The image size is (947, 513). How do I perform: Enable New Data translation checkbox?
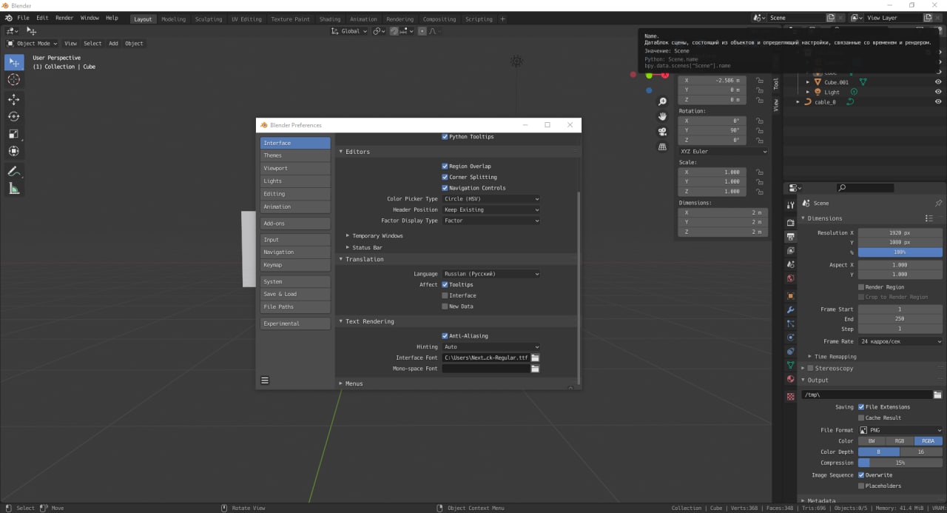445,306
